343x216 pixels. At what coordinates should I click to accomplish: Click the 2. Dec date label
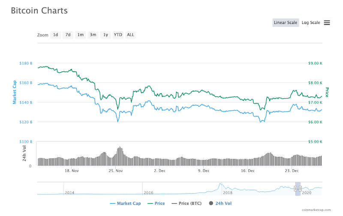[x=159, y=171]
